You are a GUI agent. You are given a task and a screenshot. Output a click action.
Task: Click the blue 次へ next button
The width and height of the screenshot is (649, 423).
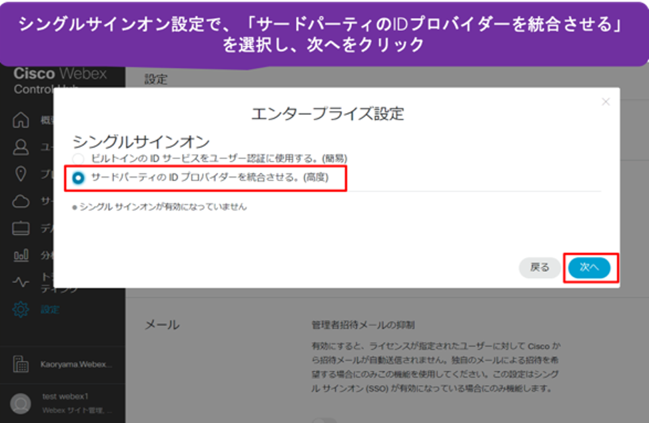(x=589, y=267)
